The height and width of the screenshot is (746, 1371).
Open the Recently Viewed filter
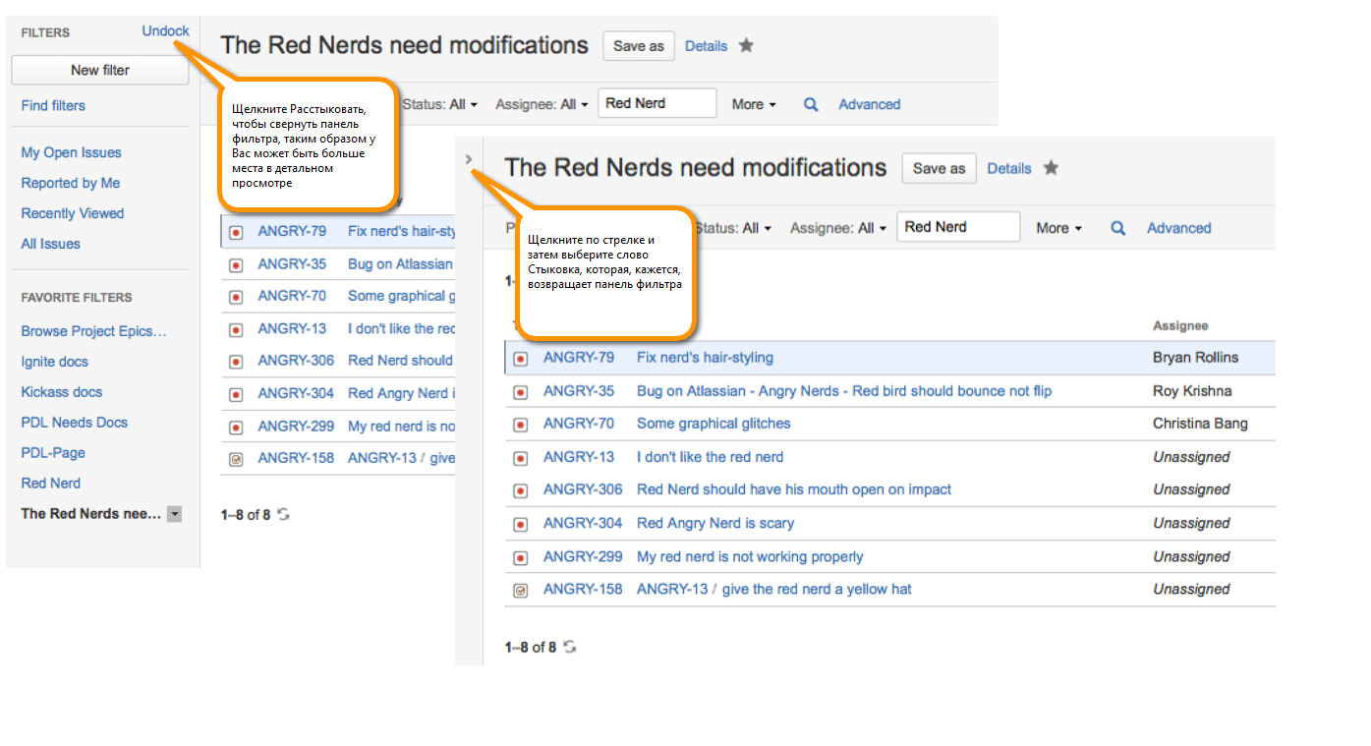[x=73, y=213]
